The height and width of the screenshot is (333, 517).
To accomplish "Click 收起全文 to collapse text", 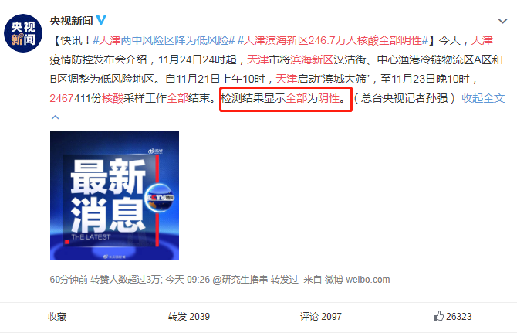I will [x=483, y=98].
